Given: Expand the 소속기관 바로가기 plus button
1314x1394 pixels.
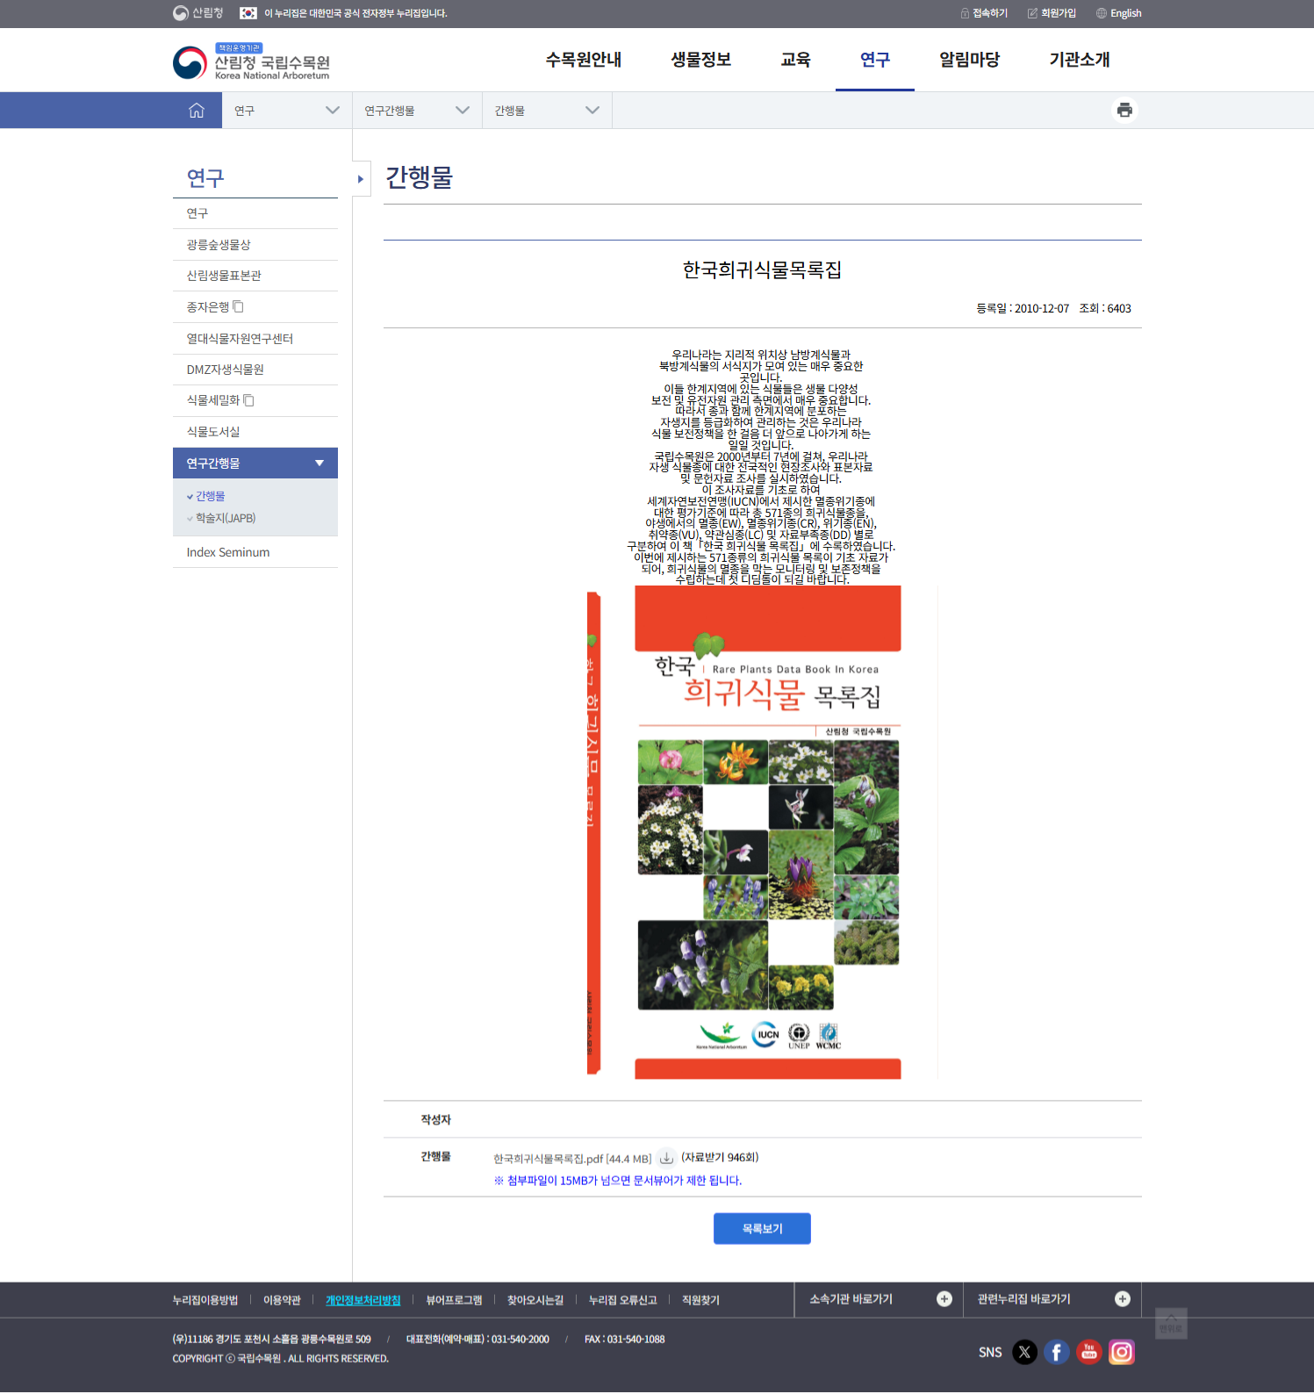Looking at the screenshot, I should [x=944, y=1299].
